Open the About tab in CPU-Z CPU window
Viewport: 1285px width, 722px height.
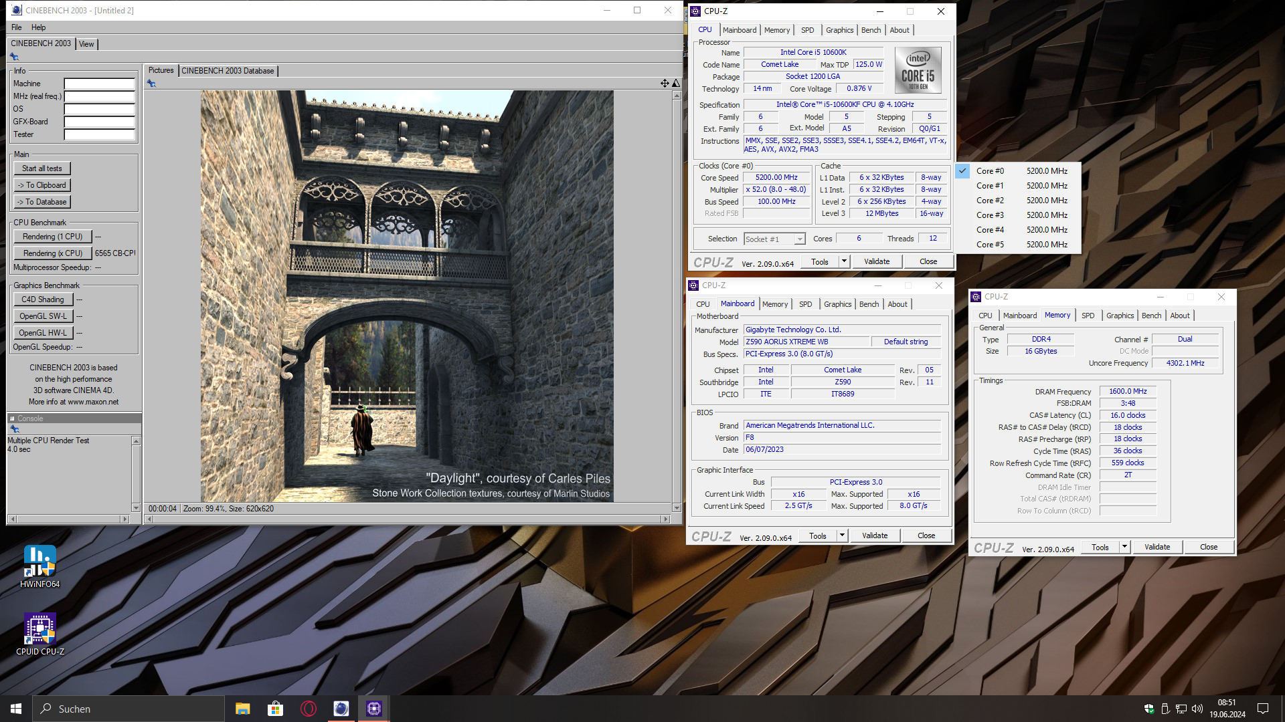pyautogui.click(x=899, y=30)
